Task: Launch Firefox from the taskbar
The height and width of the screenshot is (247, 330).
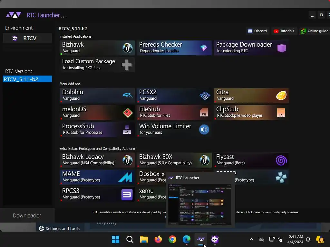Action: 158,239
